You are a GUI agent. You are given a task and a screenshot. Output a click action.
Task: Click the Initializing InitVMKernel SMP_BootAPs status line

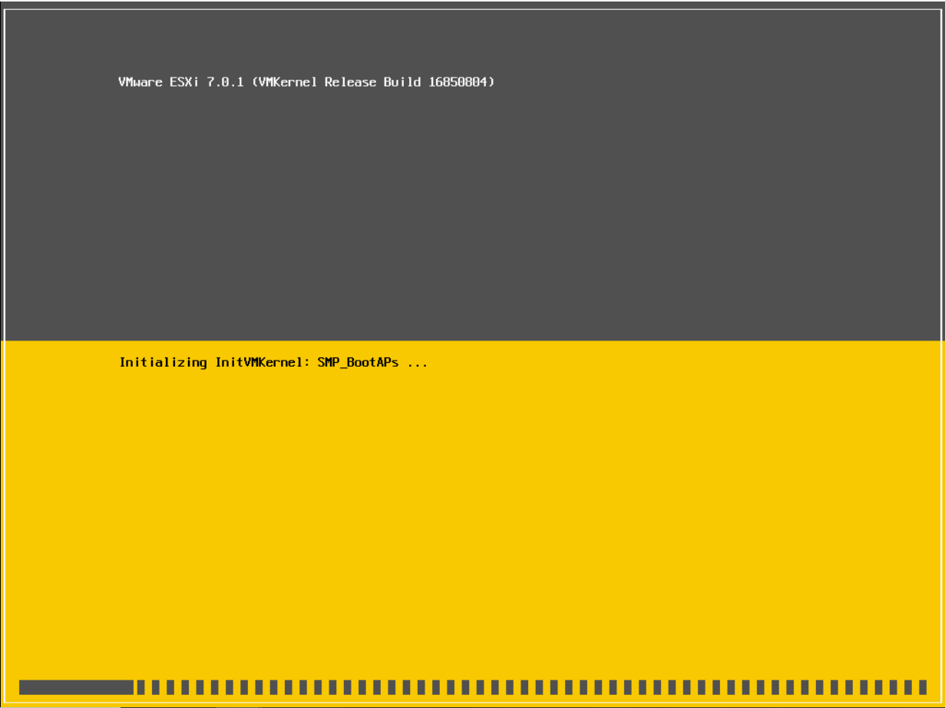(273, 363)
